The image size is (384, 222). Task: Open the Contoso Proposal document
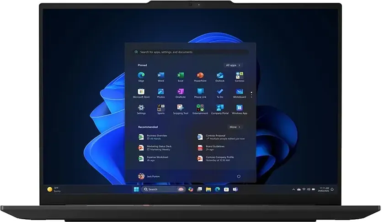pos(221,137)
